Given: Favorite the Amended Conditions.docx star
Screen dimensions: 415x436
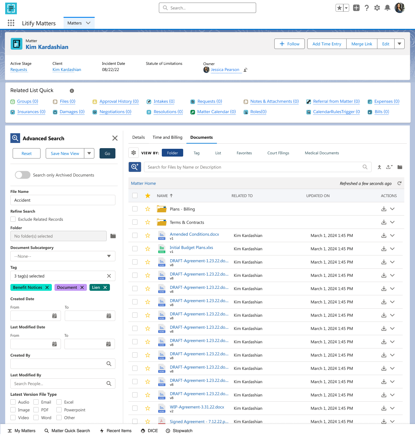Looking at the screenshot, I should tap(148, 235).
